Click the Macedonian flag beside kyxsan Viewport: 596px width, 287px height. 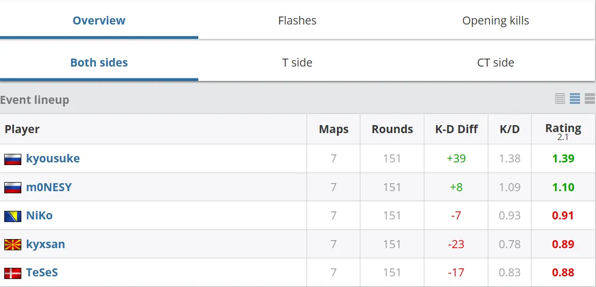(x=13, y=245)
